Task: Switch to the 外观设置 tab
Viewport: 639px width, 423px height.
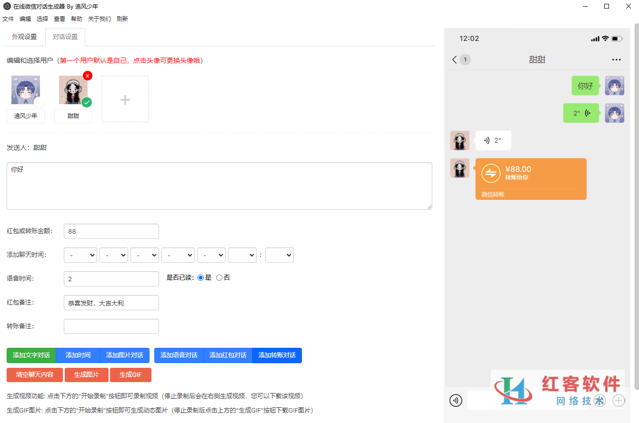Action: 24,37
